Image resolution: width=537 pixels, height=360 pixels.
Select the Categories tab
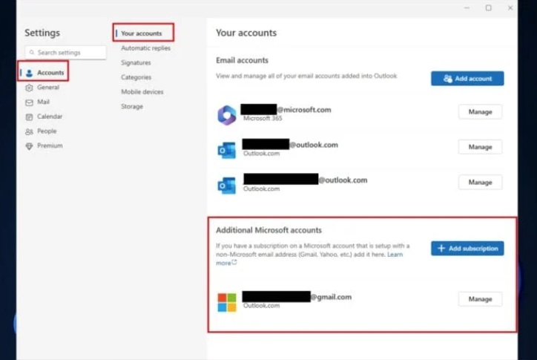coord(136,77)
